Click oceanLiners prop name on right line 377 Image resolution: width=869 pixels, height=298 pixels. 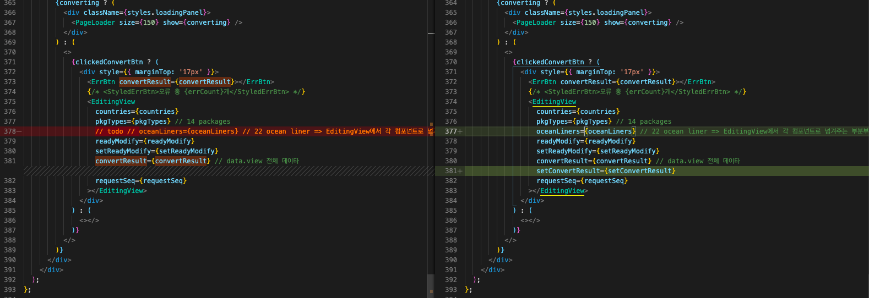pos(558,131)
